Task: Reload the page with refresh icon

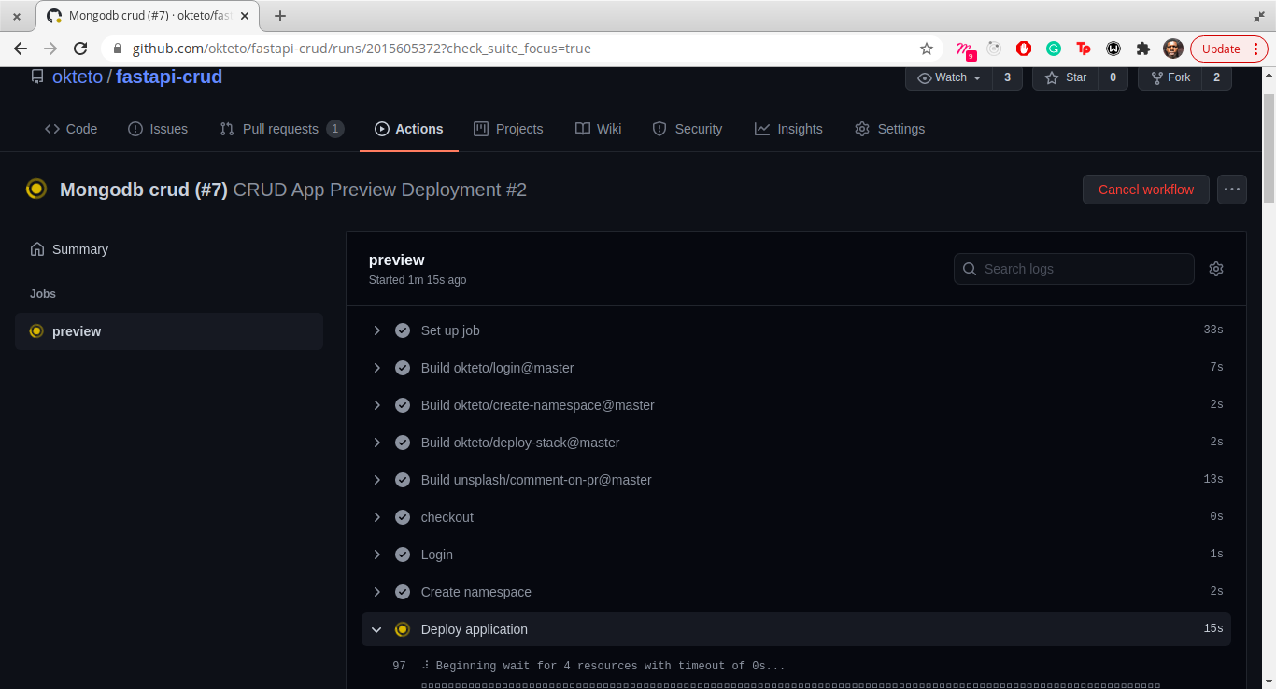Action: click(80, 49)
